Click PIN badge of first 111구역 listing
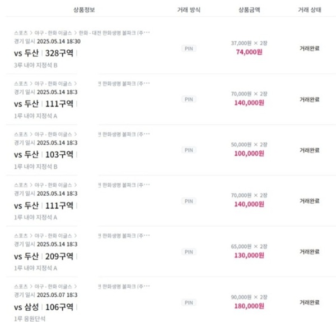Viewport: 336px width, 322px height. [189, 99]
